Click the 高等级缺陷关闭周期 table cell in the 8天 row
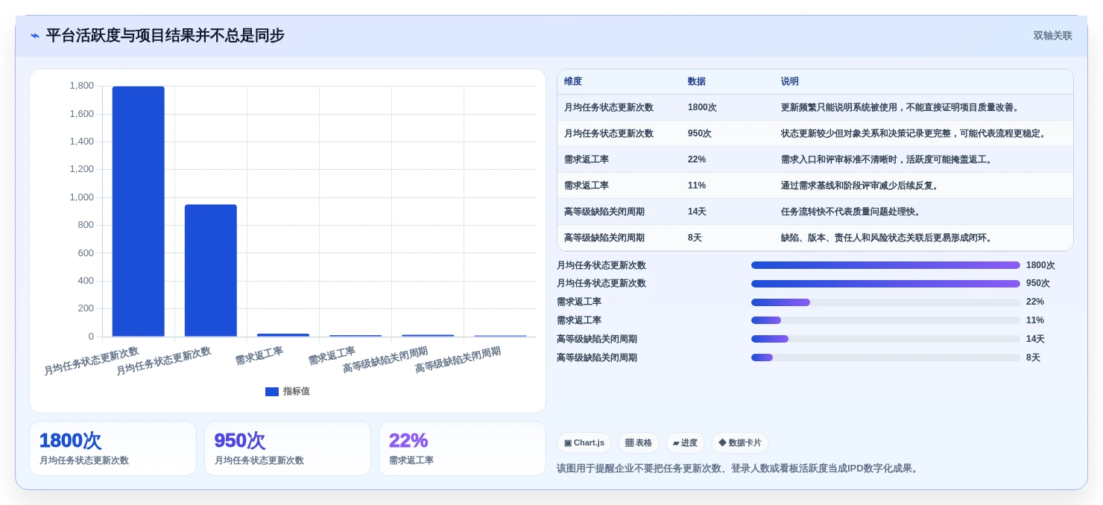The height and width of the screenshot is (505, 1103). coord(604,238)
